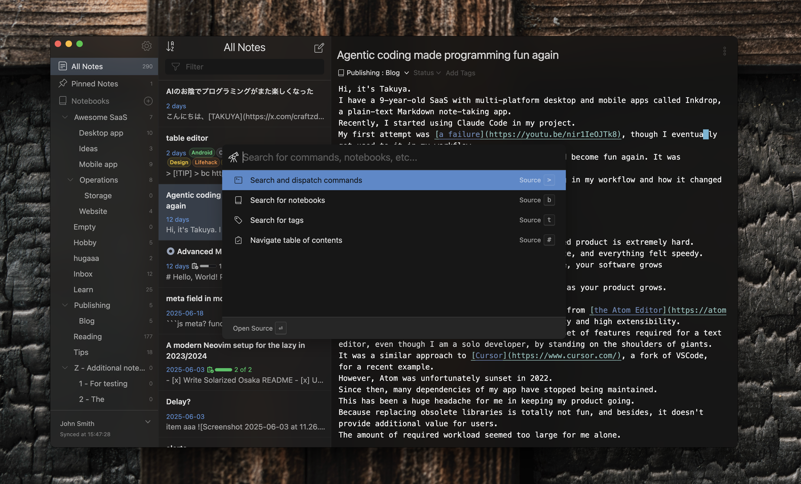The height and width of the screenshot is (484, 801).
Task: Click the Pinned Notes pin icon
Action: (63, 83)
